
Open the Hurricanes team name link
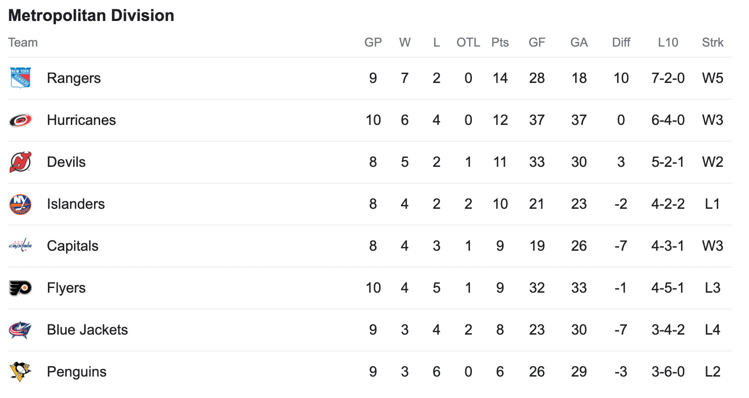pos(82,120)
